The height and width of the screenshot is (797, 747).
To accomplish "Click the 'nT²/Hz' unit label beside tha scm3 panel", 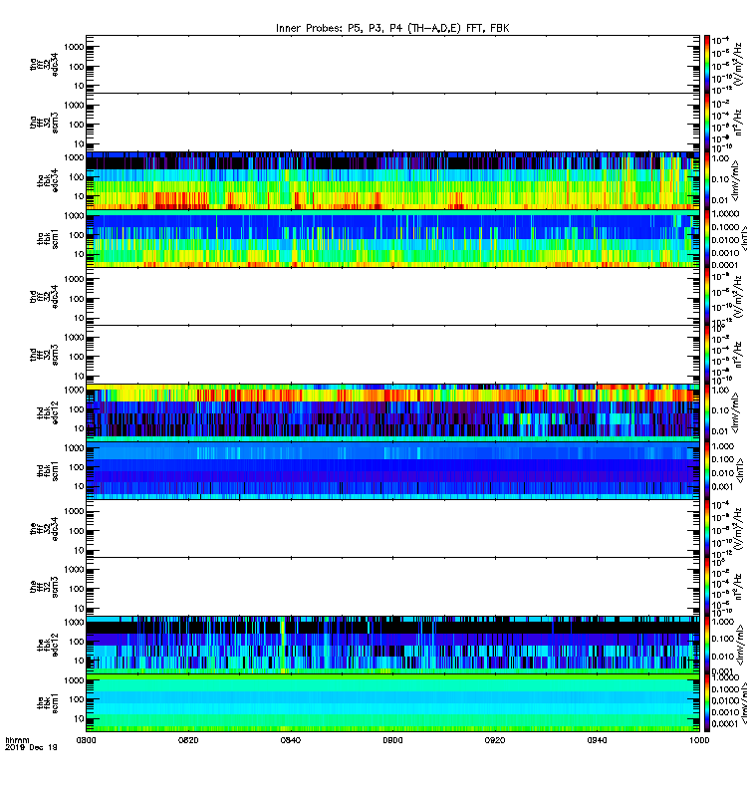I will point(737,123).
